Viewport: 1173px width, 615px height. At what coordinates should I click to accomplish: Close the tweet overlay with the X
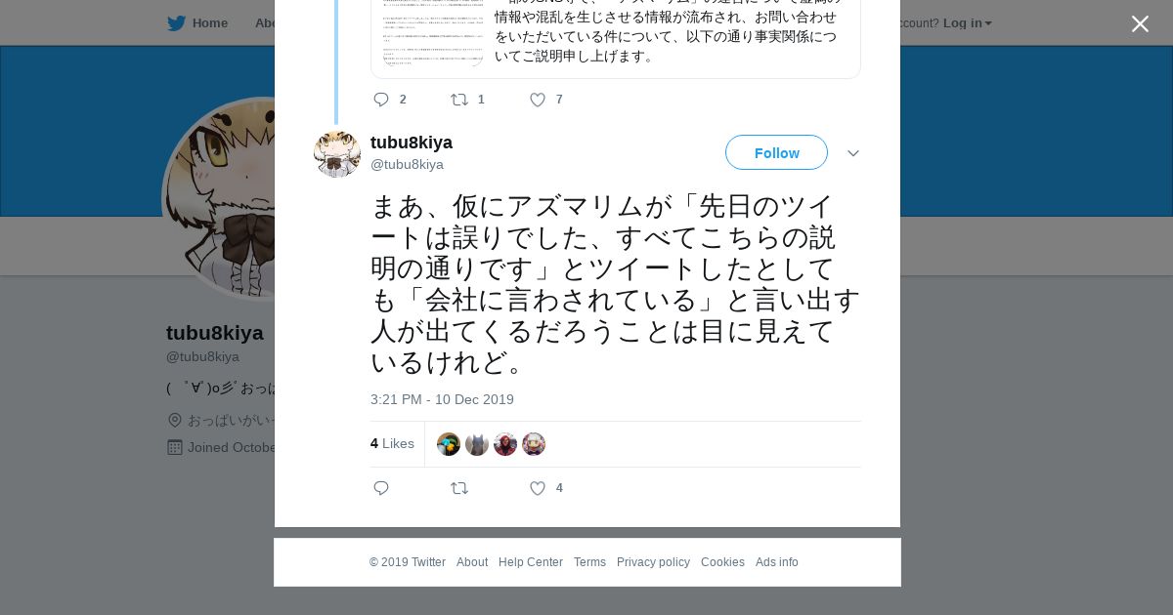coord(1140,24)
